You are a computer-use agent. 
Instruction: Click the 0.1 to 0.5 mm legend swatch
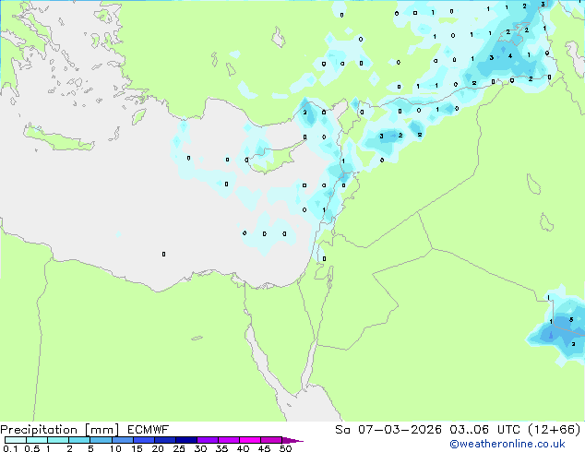click(16, 440)
